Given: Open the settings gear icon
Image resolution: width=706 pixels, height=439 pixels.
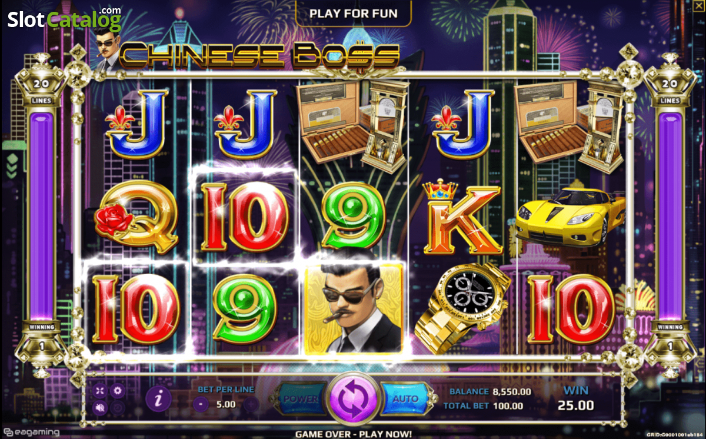Looking at the screenshot, I should (x=118, y=390).
